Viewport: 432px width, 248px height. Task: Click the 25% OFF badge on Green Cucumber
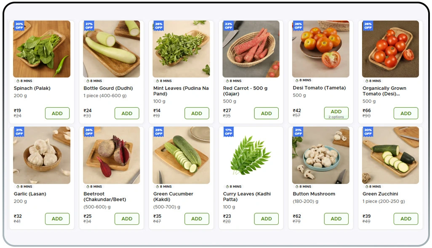click(x=158, y=132)
